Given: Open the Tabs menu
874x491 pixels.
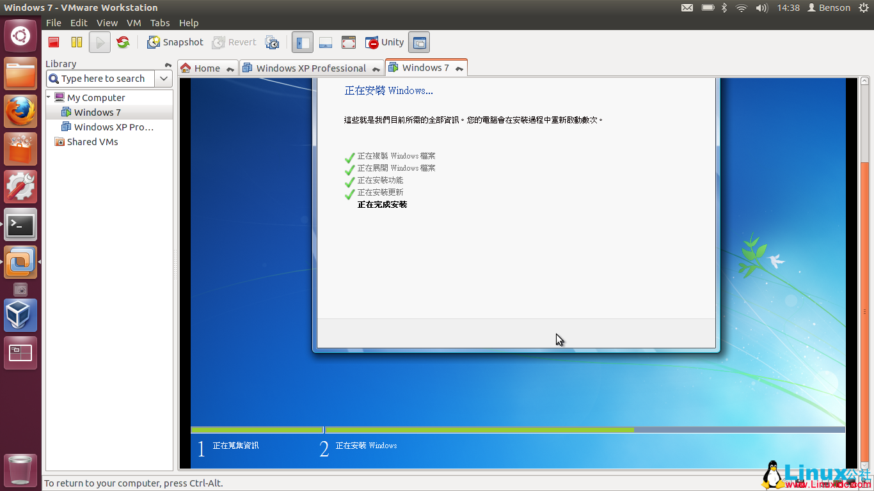Looking at the screenshot, I should coord(160,22).
